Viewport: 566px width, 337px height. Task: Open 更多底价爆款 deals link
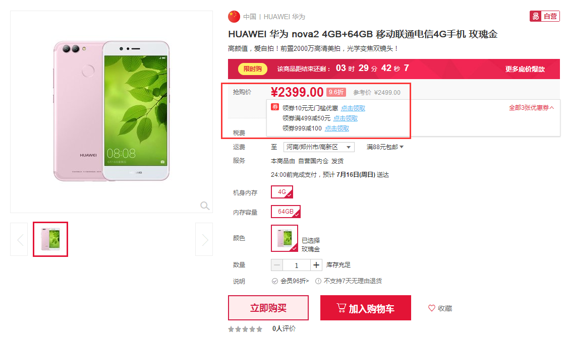(525, 69)
